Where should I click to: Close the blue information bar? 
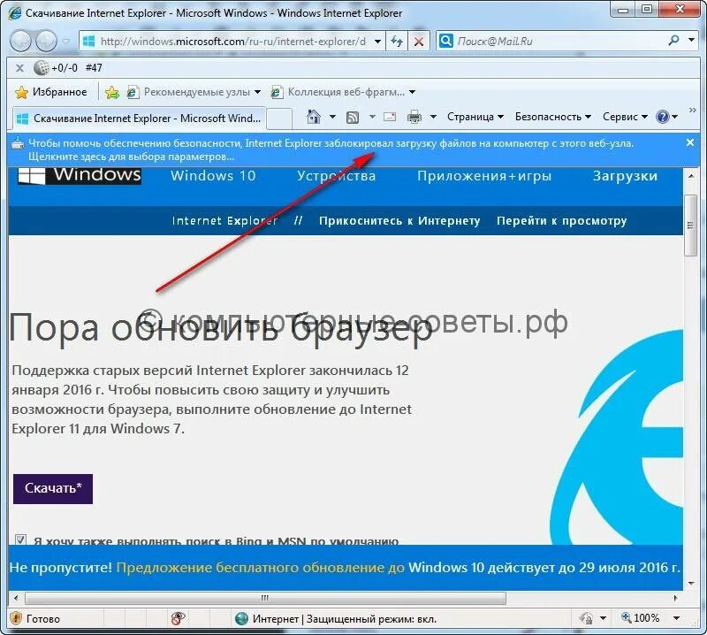690,142
